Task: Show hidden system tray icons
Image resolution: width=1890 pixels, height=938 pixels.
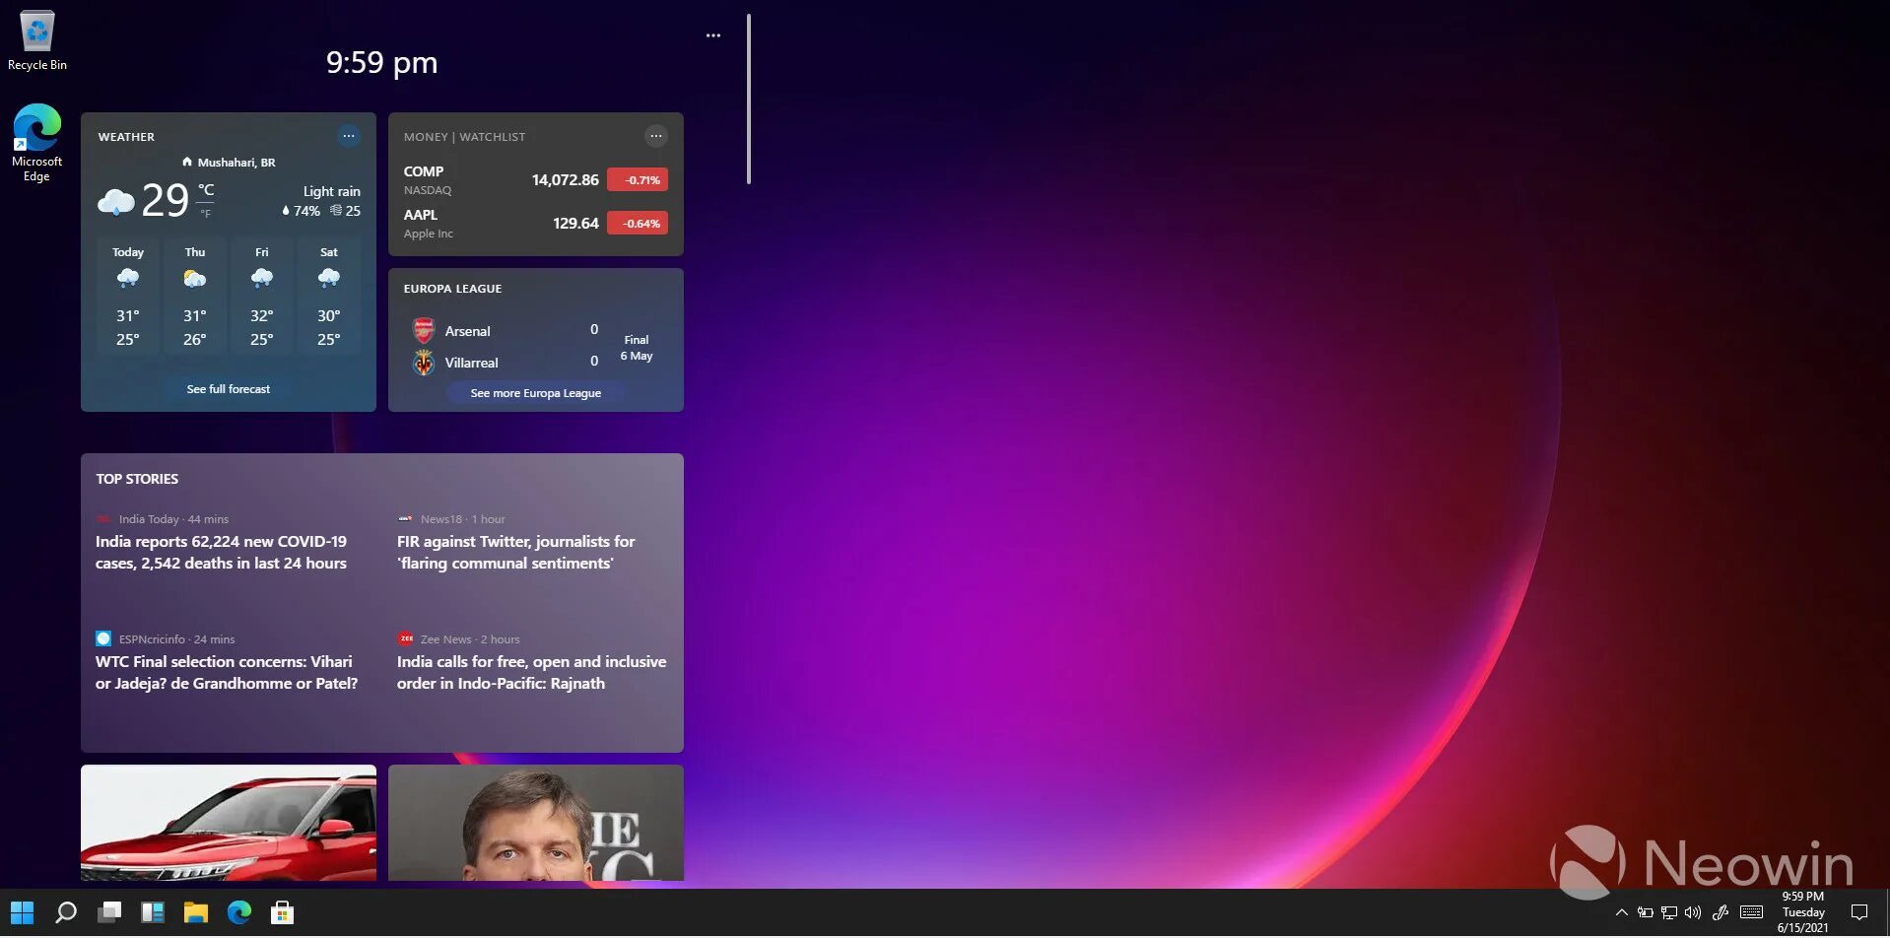Action: [x=1621, y=913]
